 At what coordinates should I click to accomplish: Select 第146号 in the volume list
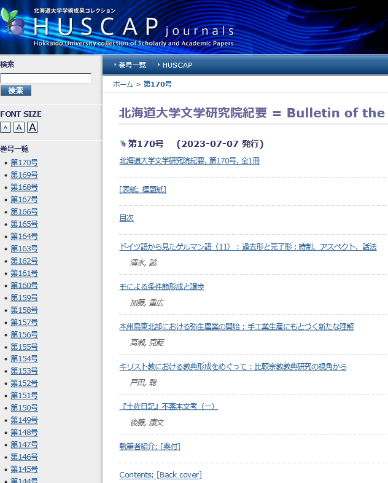click(25, 457)
